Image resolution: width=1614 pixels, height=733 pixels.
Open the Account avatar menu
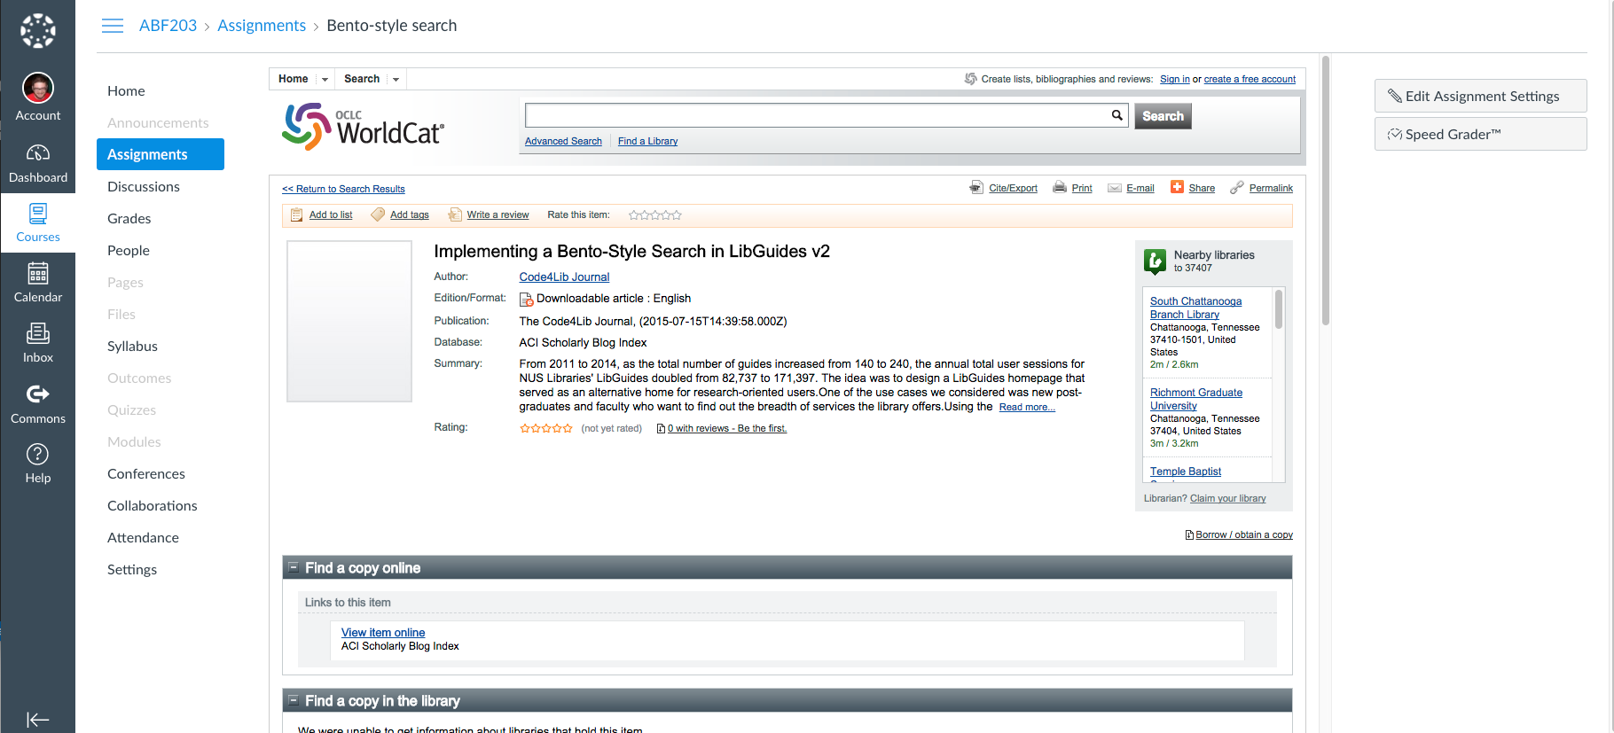pos(38,97)
